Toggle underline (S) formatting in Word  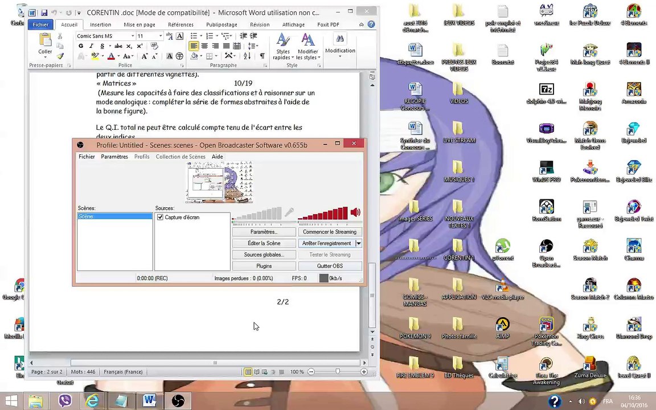(x=102, y=46)
